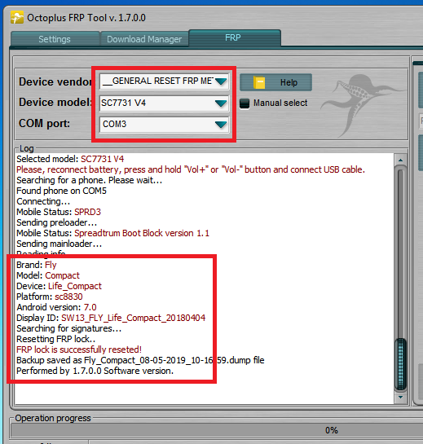Click 'Searching for a phone' log line
The image size is (423, 444).
tap(90, 180)
